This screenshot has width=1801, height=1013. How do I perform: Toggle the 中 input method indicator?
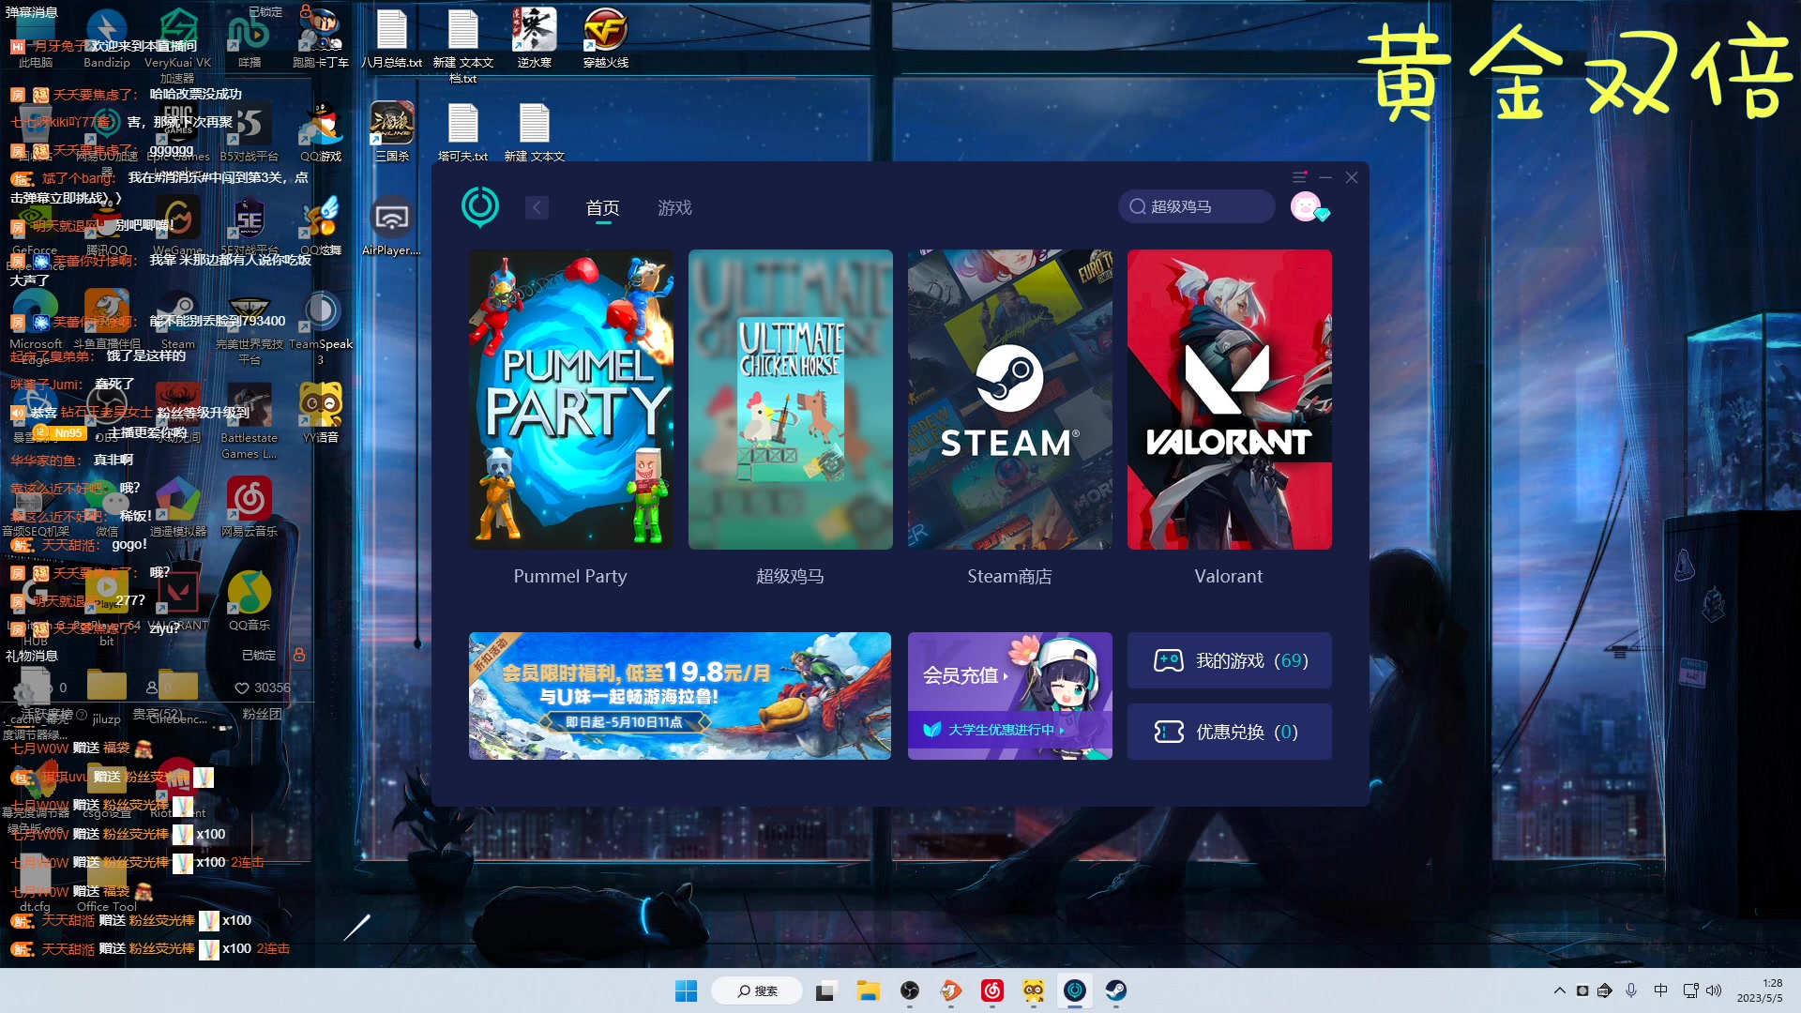pos(1661,990)
